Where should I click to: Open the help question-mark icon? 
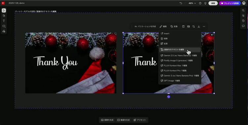point(200,3)
